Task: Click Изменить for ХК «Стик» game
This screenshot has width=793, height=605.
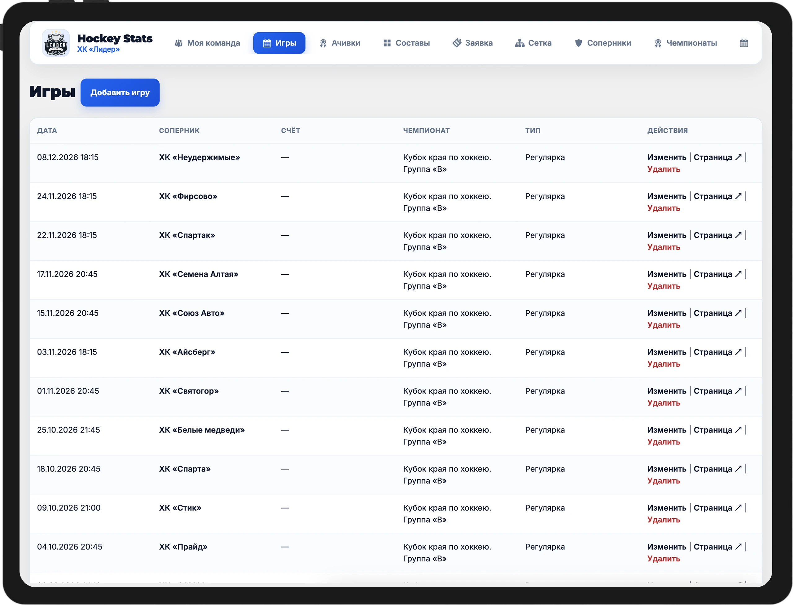Action: click(667, 508)
